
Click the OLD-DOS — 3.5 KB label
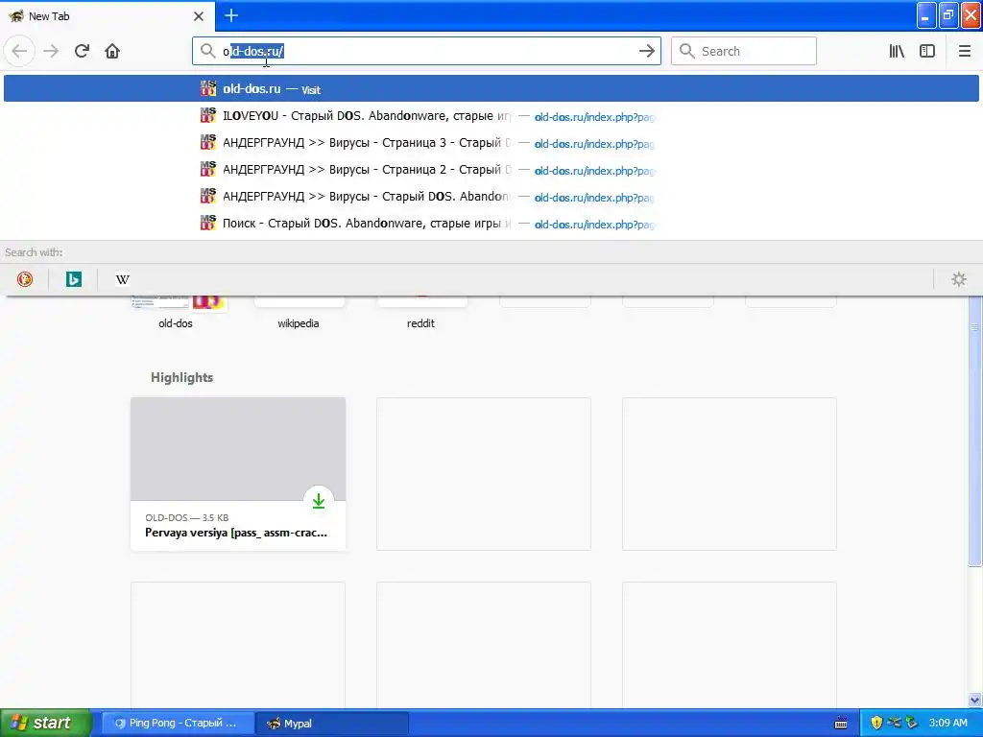tap(187, 517)
